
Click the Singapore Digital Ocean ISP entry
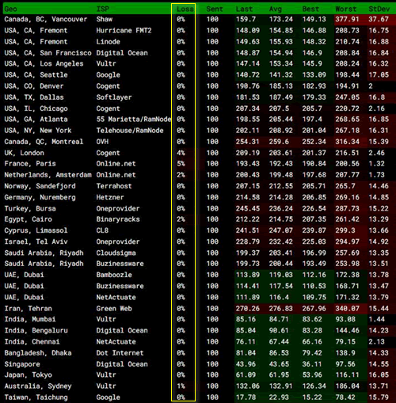(x=122, y=364)
